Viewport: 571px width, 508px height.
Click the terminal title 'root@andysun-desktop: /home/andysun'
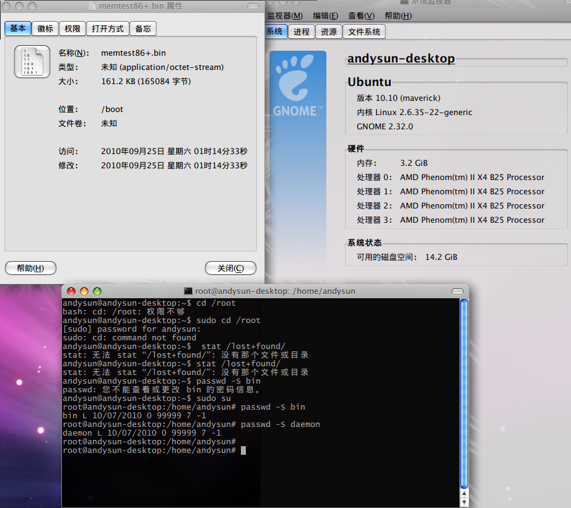tap(275, 291)
